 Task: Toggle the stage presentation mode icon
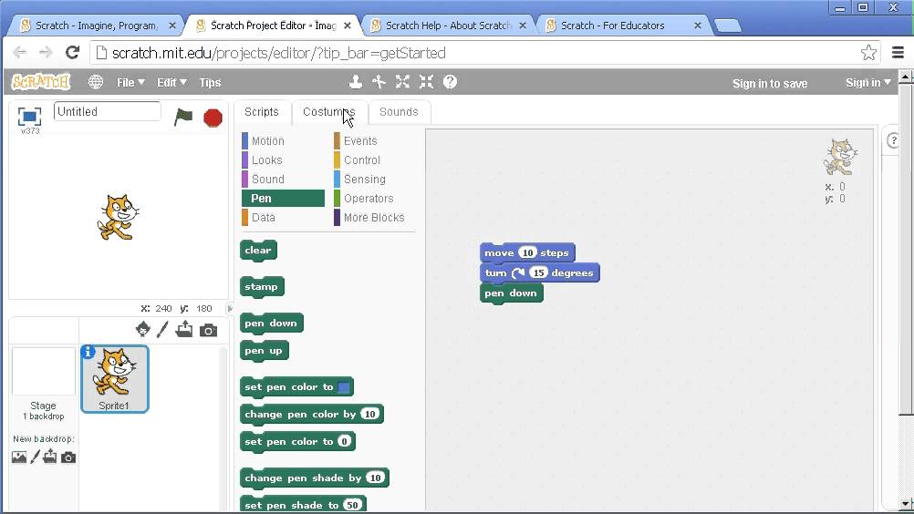(30, 117)
